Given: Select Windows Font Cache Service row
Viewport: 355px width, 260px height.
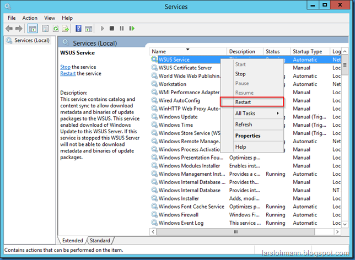Looking at the screenshot, I should 246,207.
